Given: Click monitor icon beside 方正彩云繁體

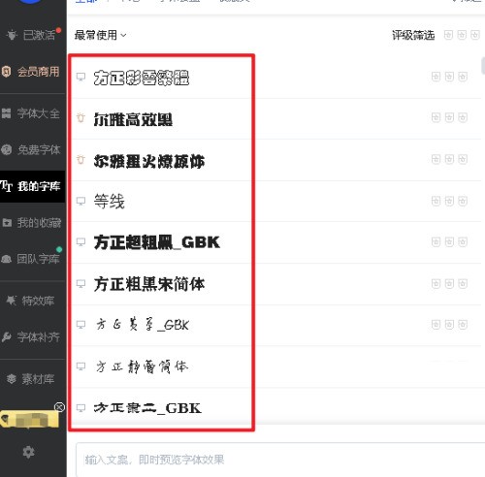Looking at the screenshot, I should coord(81,77).
